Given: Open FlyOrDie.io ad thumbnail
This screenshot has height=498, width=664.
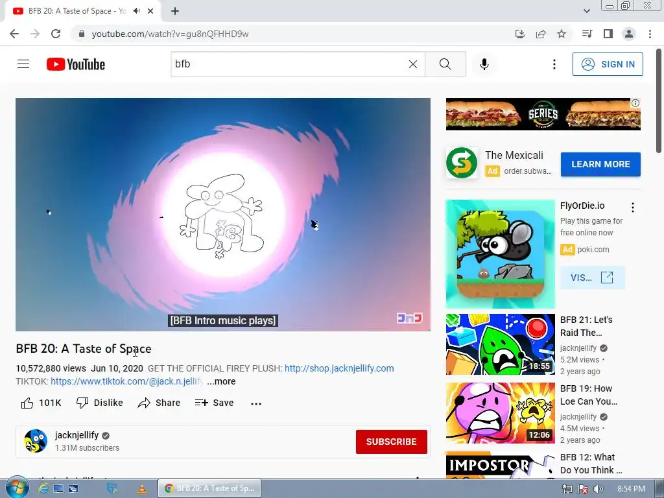Looking at the screenshot, I should (500, 254).
